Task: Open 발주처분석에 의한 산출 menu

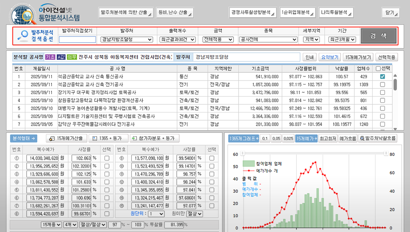Action: tap(126, 13)
